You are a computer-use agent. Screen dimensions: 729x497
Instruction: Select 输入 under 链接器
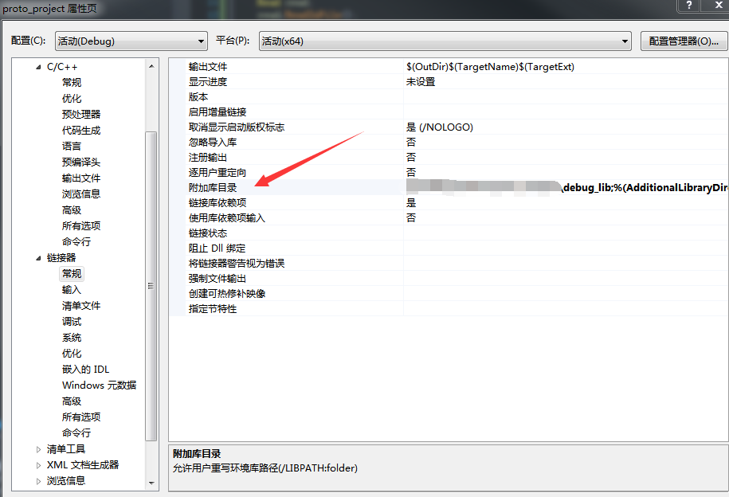click(71, 289)
